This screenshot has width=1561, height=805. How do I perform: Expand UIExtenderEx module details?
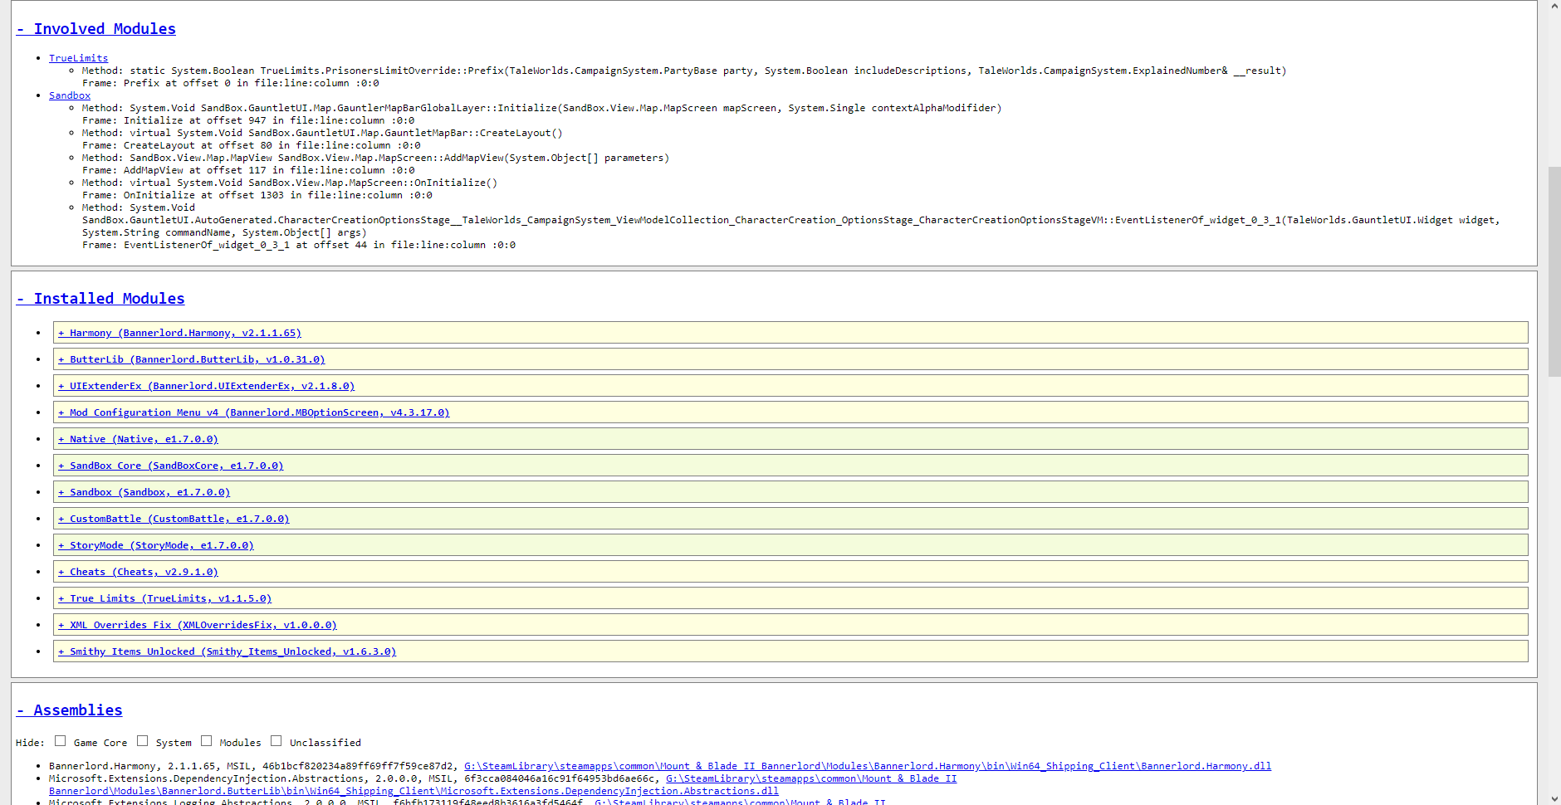(206, 386)
